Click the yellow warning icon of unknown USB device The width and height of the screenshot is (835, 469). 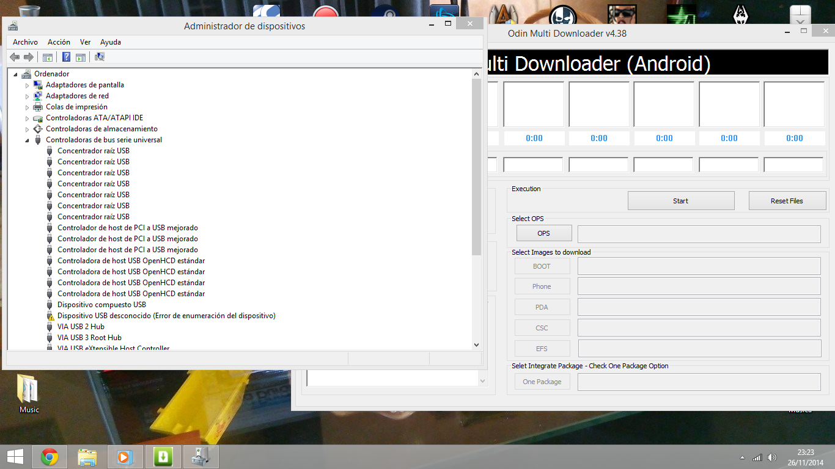pos(50,316)
